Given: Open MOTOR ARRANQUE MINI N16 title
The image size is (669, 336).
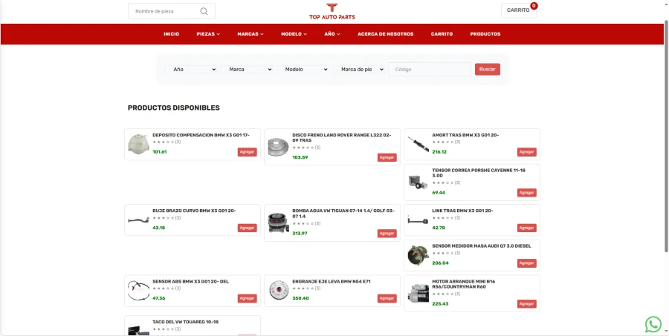Looking at the screenshot, I should click(x=464, y=284).
